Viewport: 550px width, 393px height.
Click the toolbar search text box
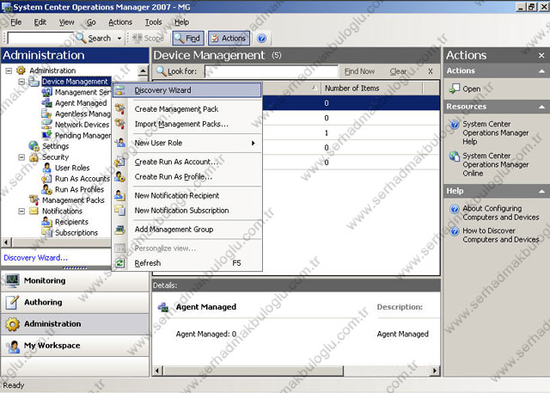40,38
